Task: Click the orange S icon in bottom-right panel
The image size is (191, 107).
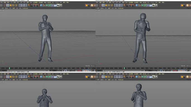Action: point(187,77)
